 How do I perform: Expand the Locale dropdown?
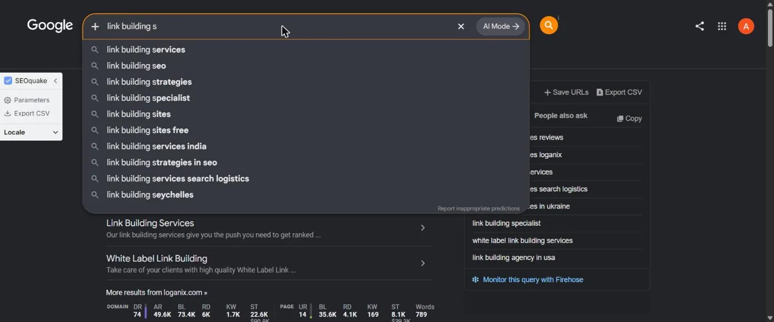point(31,132)
